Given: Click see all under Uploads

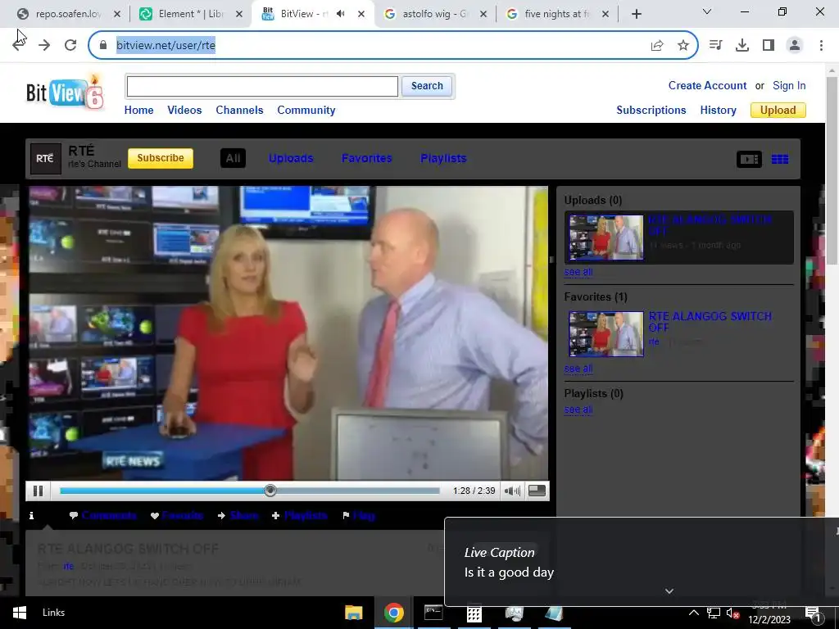Looking at the screenshot, I should point(578,272).
